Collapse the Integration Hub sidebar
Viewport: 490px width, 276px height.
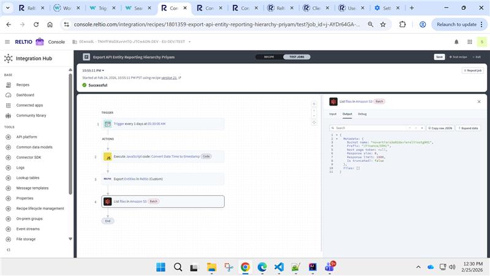pos(9,250)
